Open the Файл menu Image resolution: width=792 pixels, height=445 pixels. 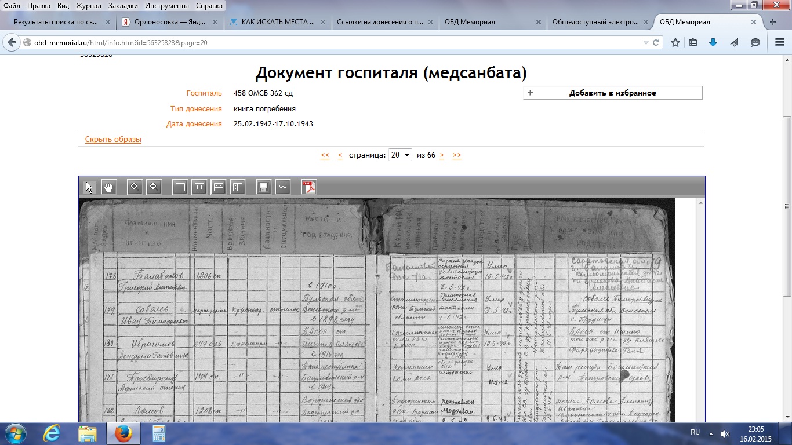12,6
